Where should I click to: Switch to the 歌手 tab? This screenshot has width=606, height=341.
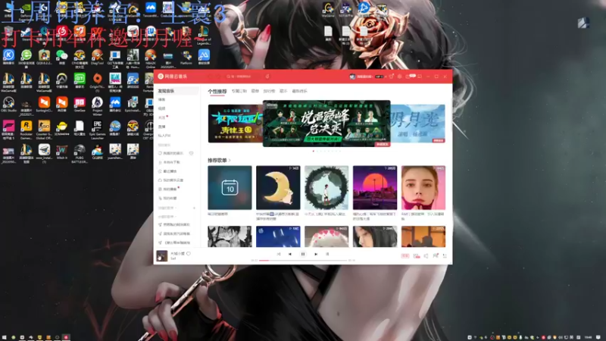click(x=283, y=91)
